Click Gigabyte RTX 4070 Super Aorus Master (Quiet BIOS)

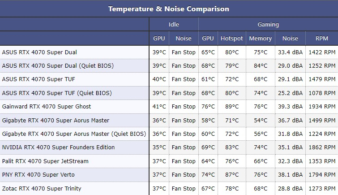[74, 134]
